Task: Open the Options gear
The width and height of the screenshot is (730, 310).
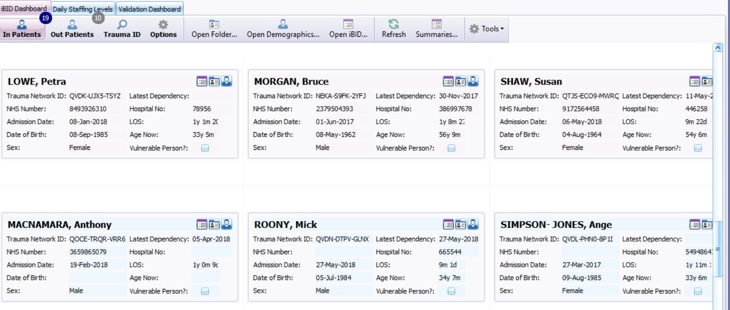Action: 163,28
